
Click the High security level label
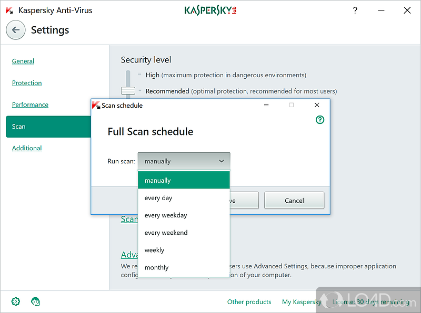click(153, 75)
